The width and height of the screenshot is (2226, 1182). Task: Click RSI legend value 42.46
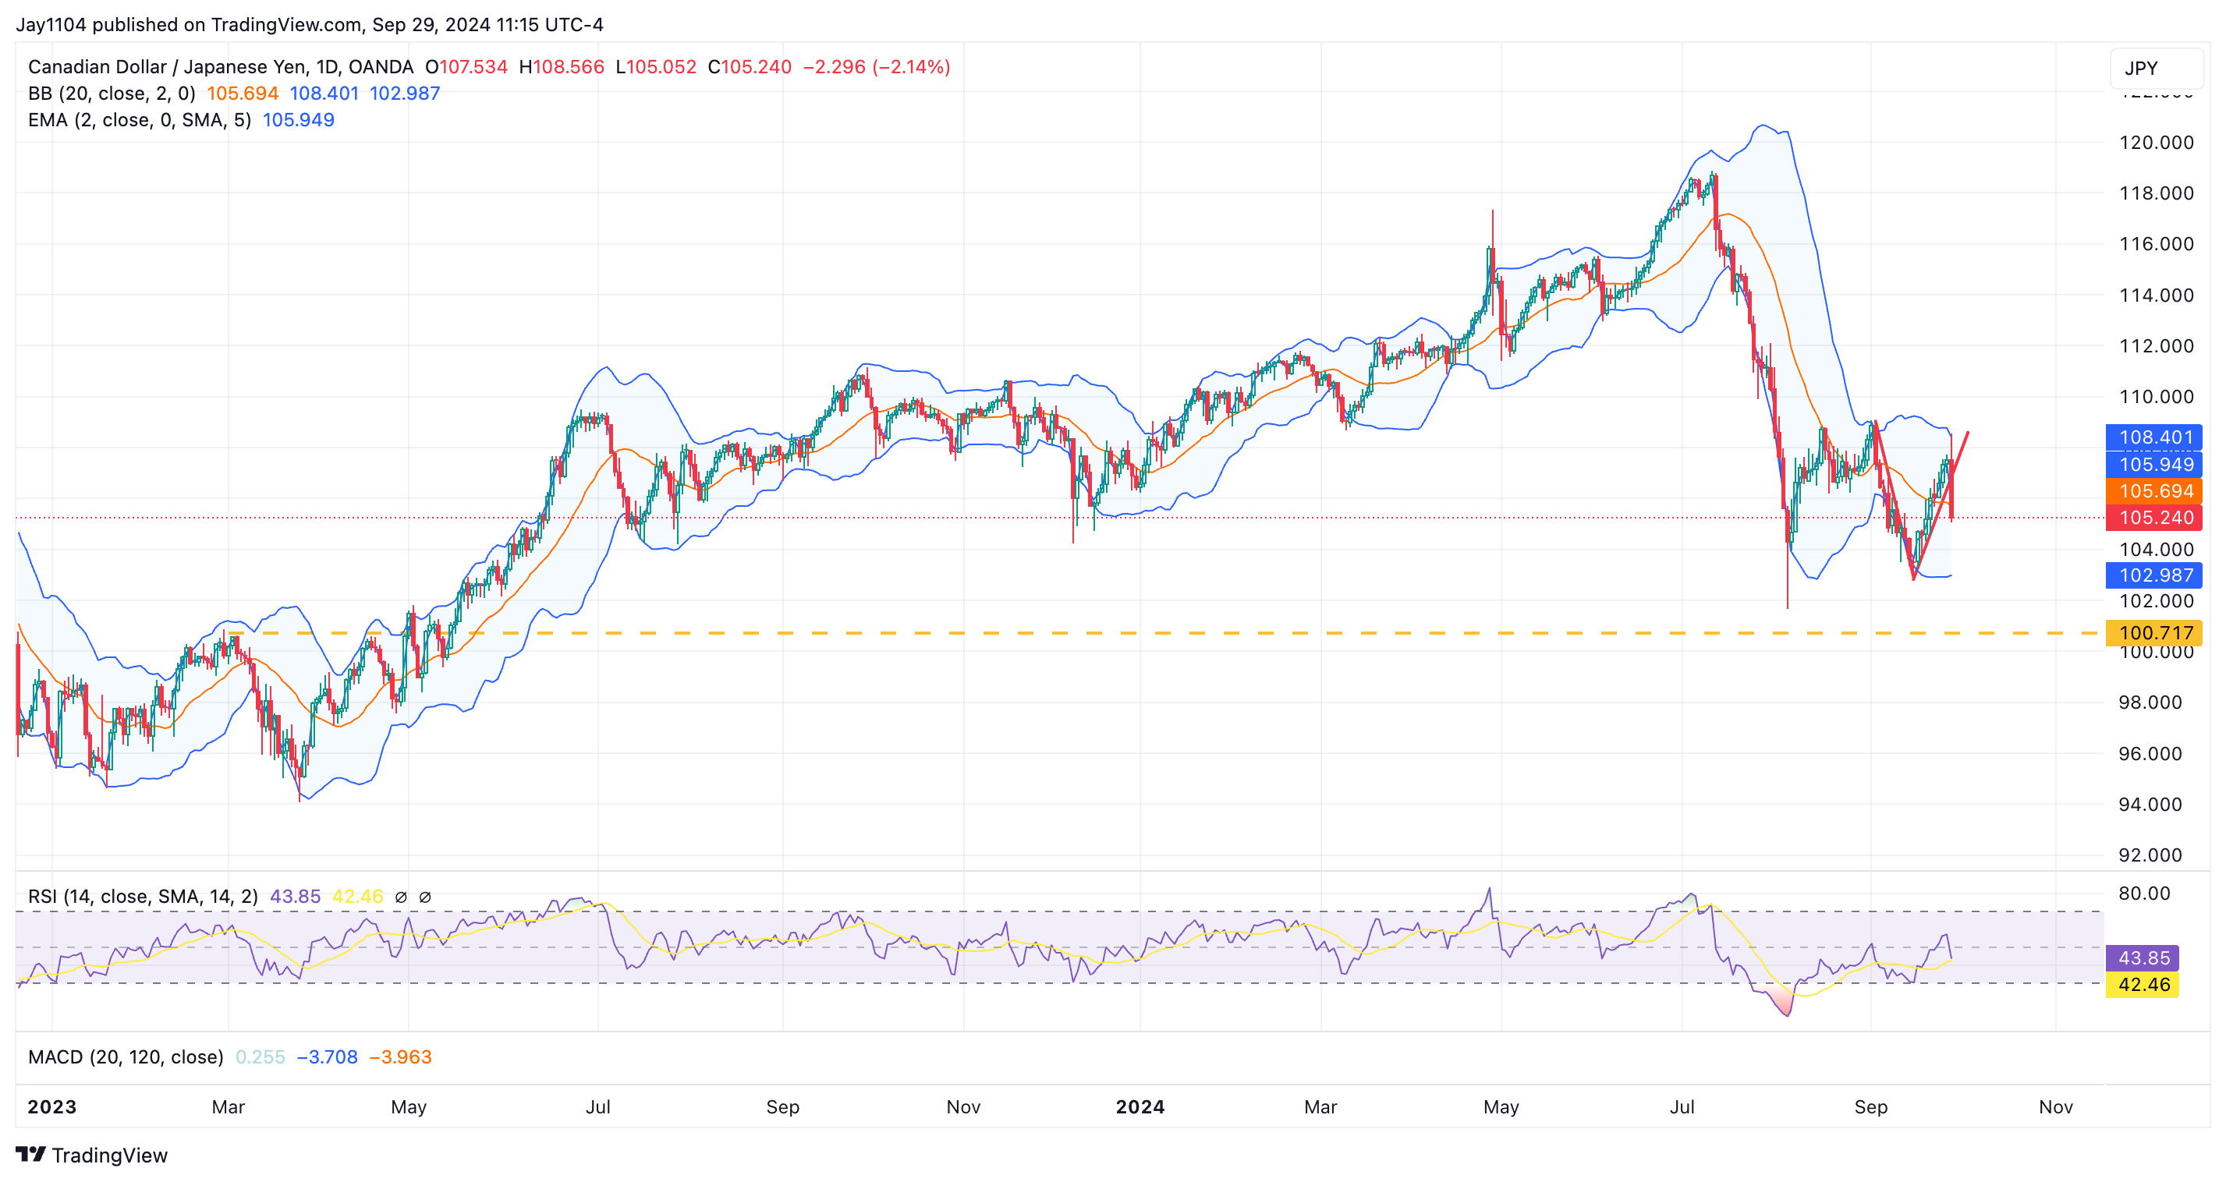coord(358,896)
